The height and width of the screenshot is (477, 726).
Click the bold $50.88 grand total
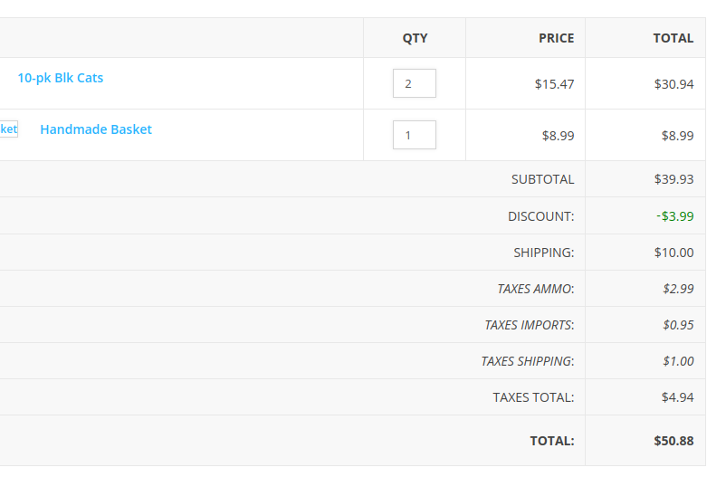pos(673,441)
